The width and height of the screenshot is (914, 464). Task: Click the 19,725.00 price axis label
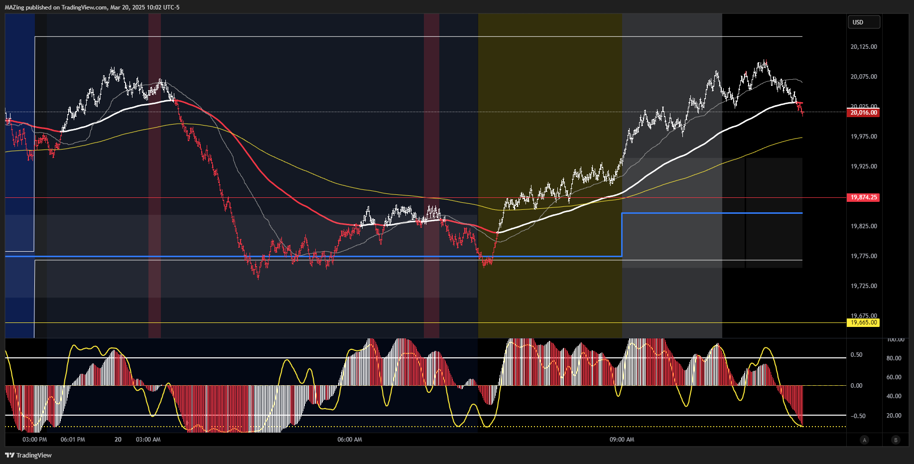[863, 286]
